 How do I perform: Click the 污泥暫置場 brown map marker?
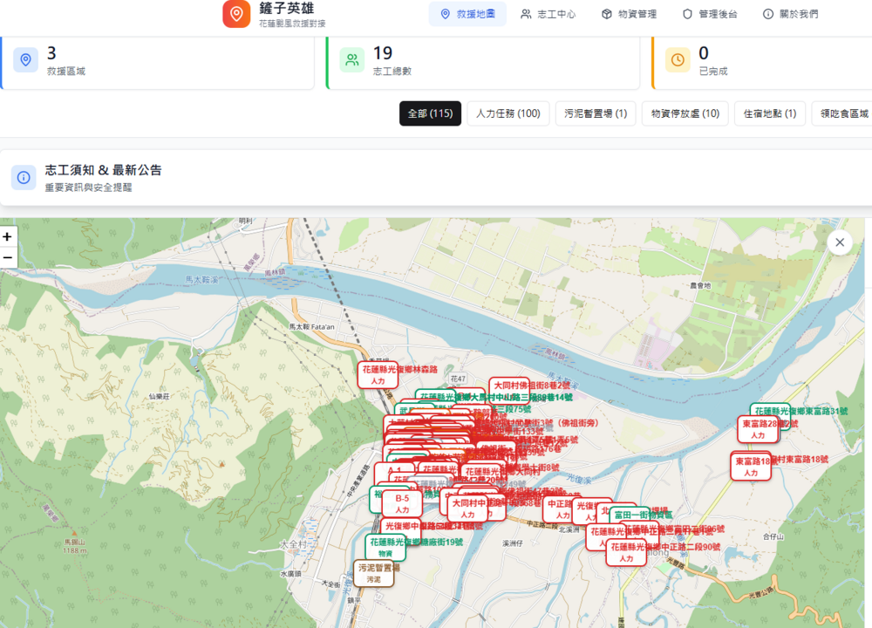tap(372, 570)
